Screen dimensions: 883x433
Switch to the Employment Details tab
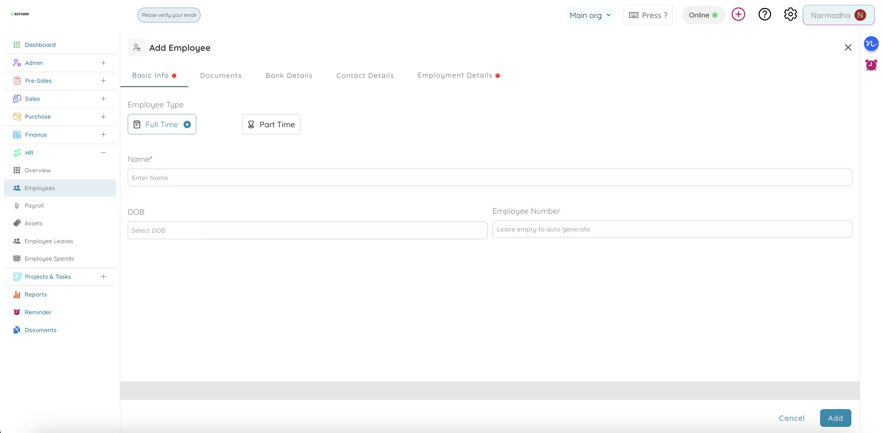pyautogui.click(x=455, y=76)
